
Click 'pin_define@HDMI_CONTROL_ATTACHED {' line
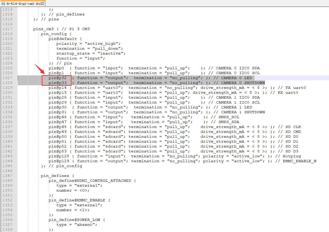pyautogui.click(x=92, y=181)
